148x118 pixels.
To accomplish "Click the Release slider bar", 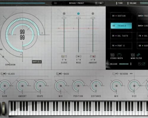I will point(124,64).
